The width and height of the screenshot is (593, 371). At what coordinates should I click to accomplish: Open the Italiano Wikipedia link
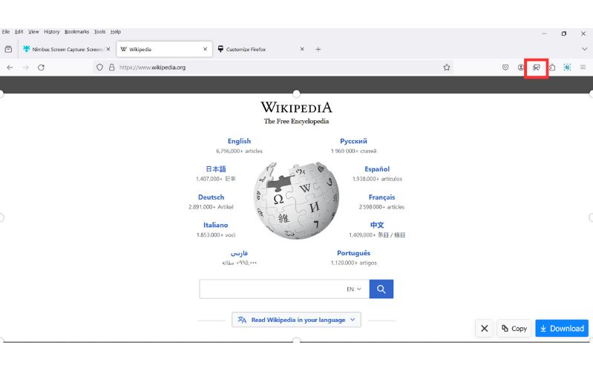click(215, 225)
